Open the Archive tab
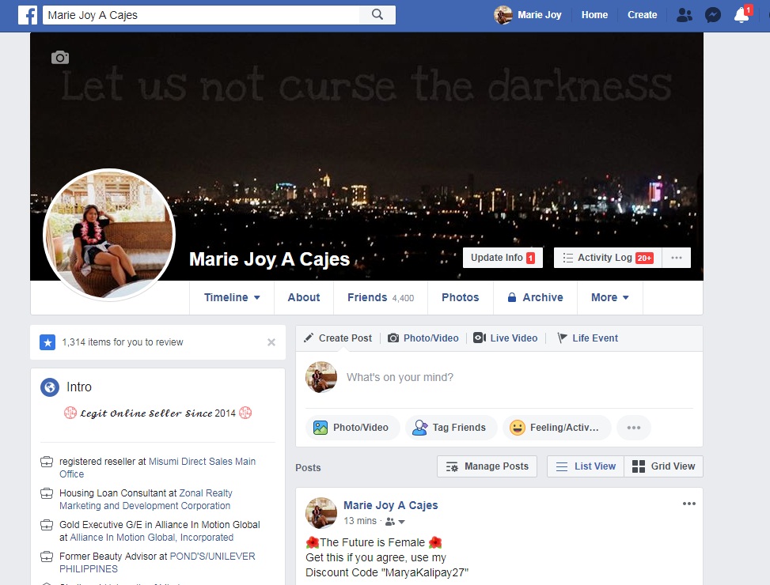770x585 pixels. [x=535, y=298]
